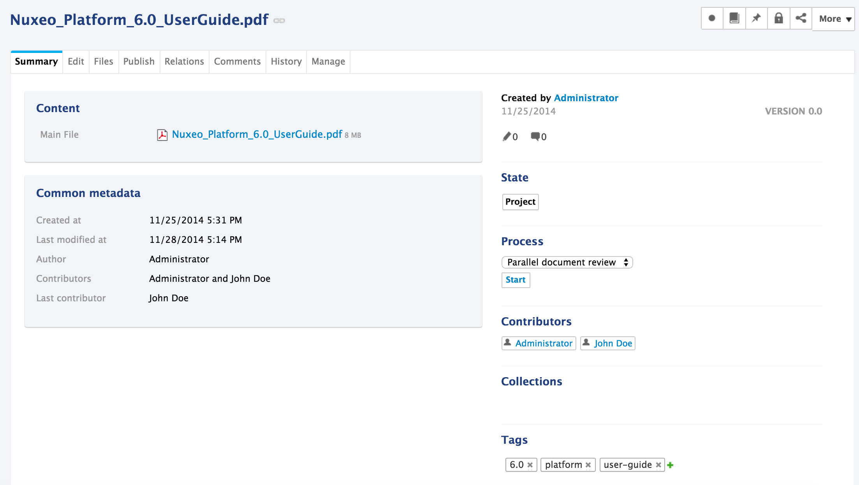Click the 6.0 tag label
859x485 pixels.
[x=517, y=465]
